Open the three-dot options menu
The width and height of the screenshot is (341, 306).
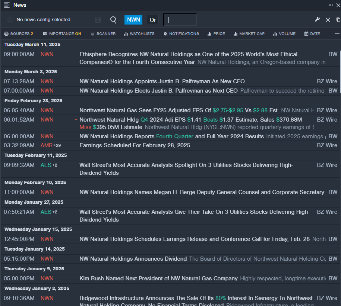331,5
